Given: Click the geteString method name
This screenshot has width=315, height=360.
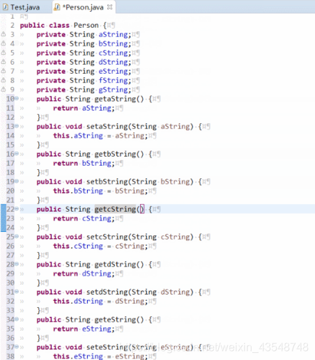Looking at the screenshot, I should click(115, 320).
